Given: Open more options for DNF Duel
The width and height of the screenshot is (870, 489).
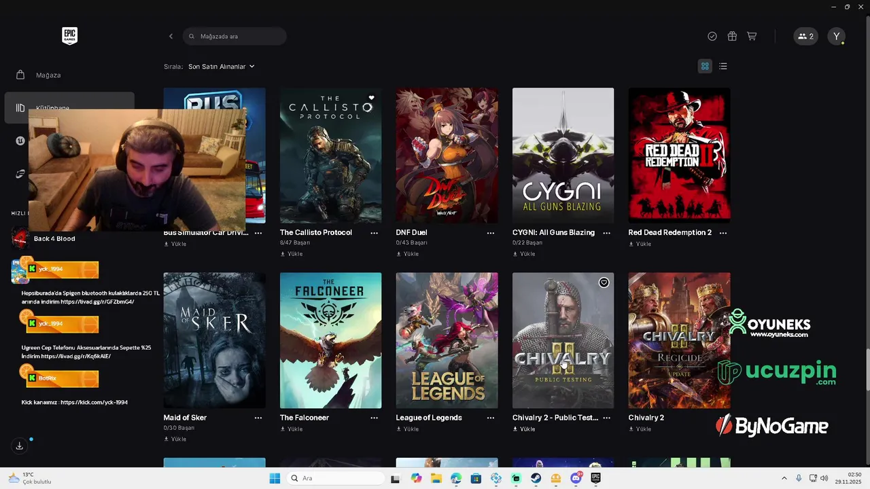Looking at the screenshot, I should pyautogui.click(x=491, y=233).
